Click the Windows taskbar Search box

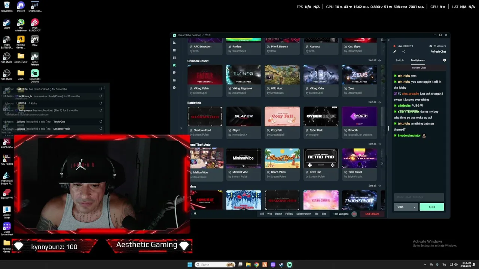[215, 265]
